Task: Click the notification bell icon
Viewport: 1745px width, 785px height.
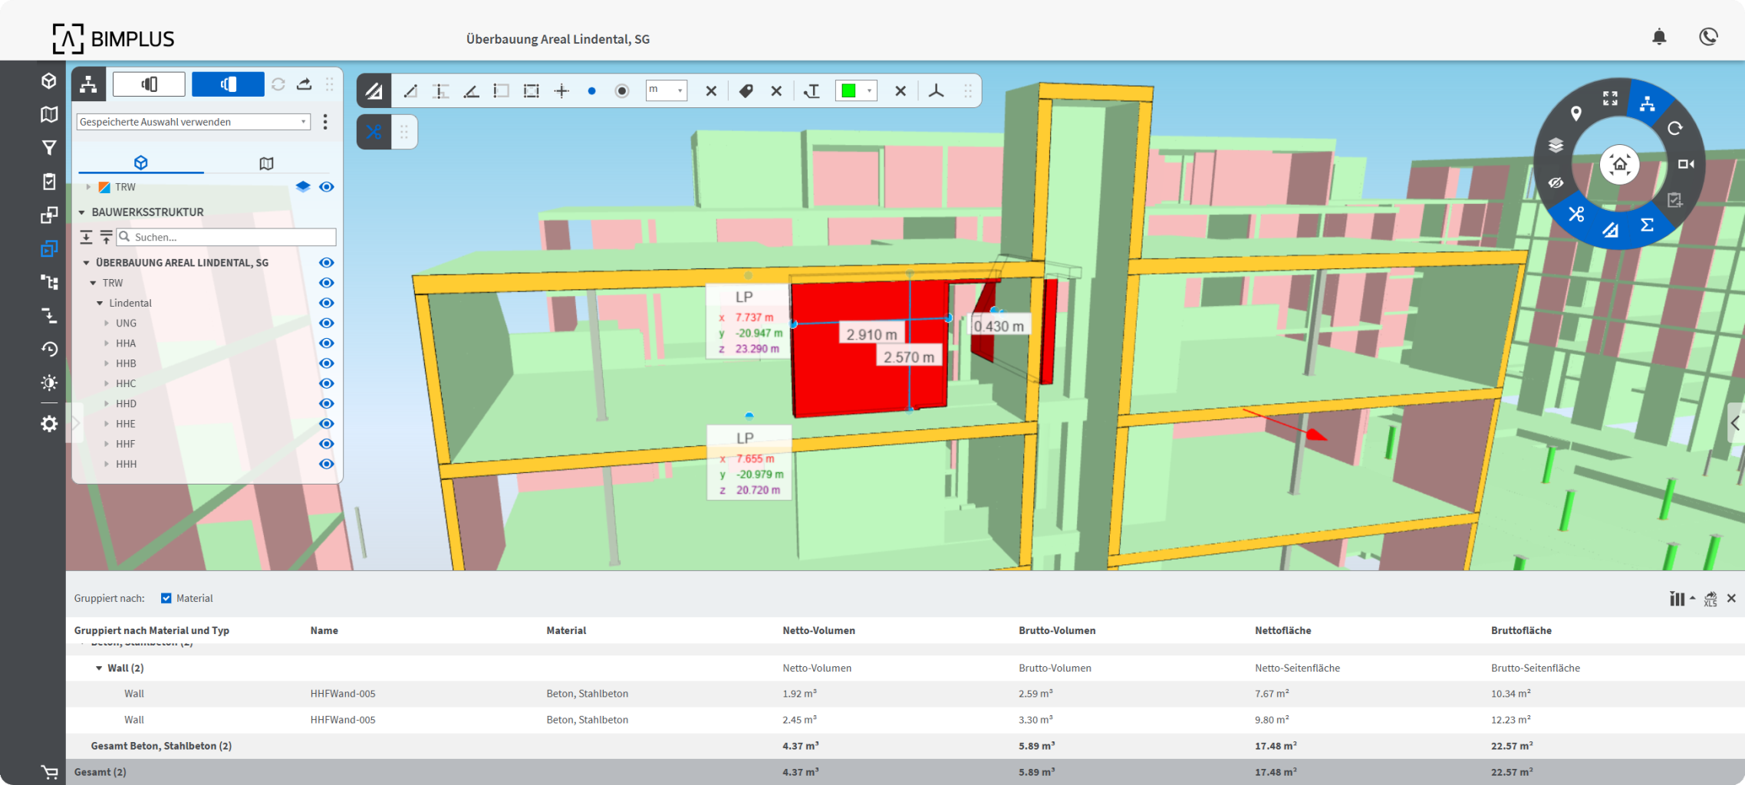Action: [x=1658, y=37]
